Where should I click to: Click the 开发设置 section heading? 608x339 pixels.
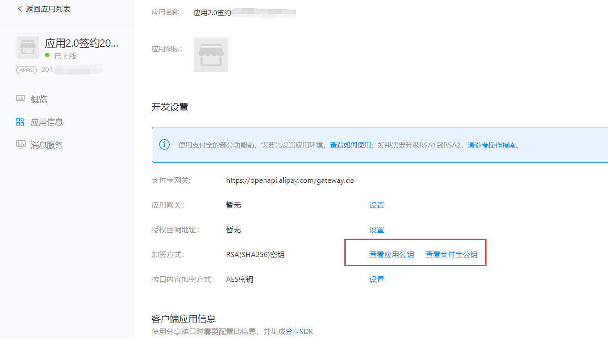[170, 107]
